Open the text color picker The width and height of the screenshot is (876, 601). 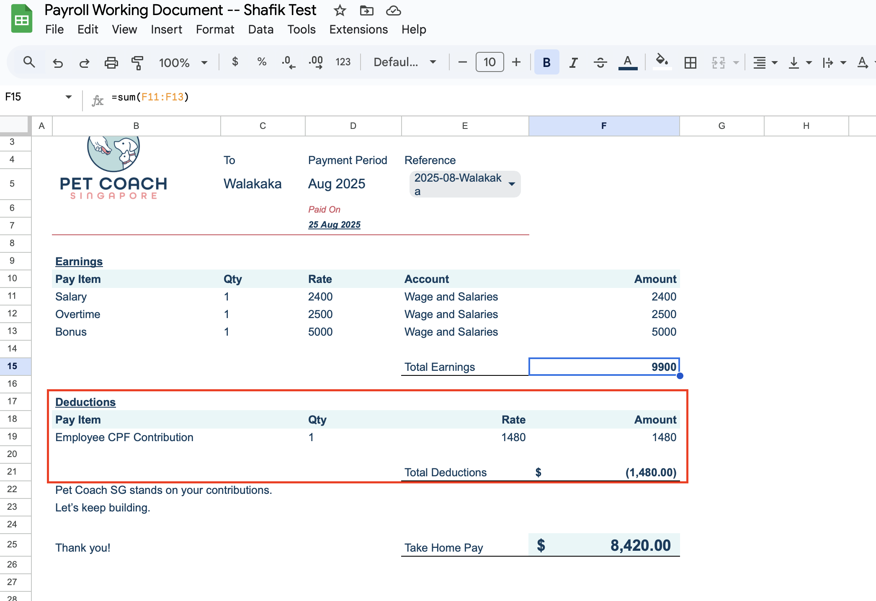tap(627, 62)
